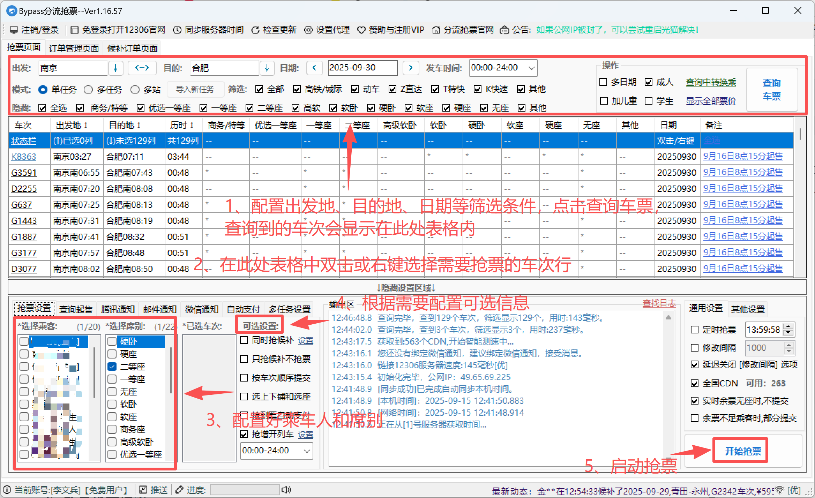Click the logout/login monitor icon
Image resolution: width=815 pixels, height=498 pixels.
14,30
